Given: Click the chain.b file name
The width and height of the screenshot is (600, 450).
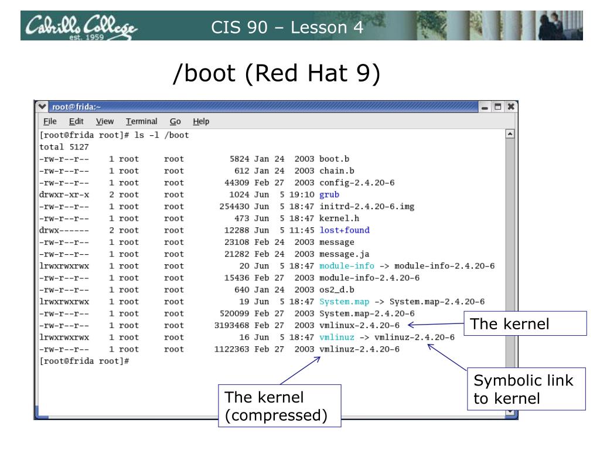Looking at the screenshot, I should tap(337, 171).
